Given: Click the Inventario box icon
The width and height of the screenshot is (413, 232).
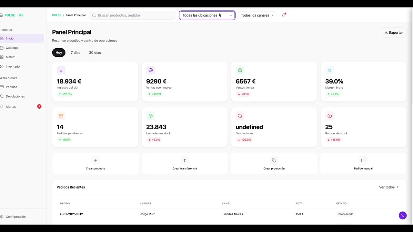Looking at the screenshot, I should point(2,66).
